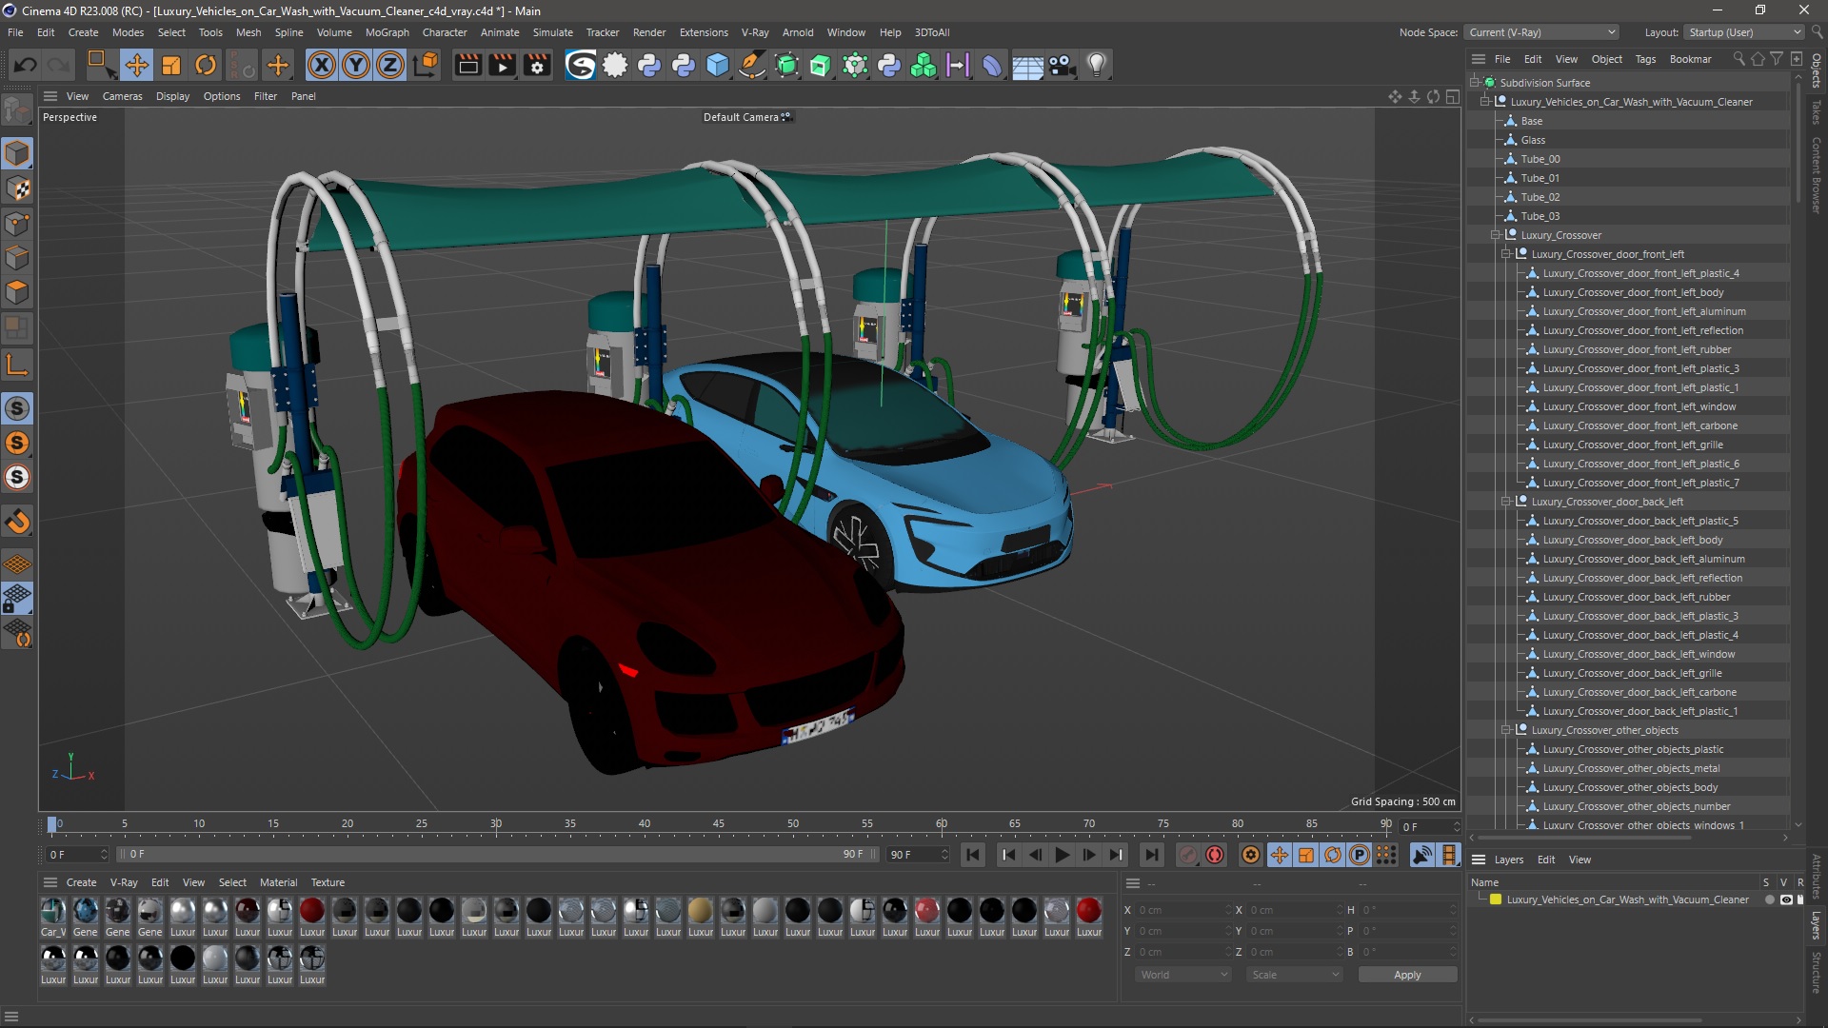Select Glass object in Object Manager
Viewport: 1828px width, 1028px height.
tap(1533, 140)
